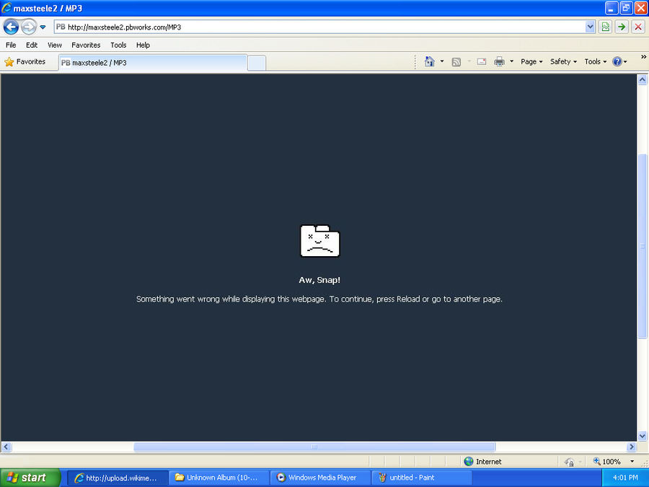Click the Print icon

click(500, 62)
